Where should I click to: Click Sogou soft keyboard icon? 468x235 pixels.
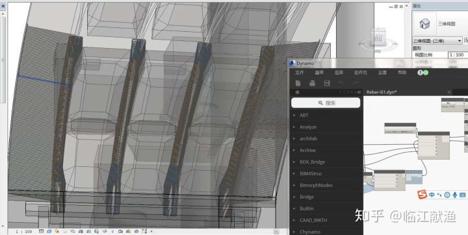(x=463, y=195)
